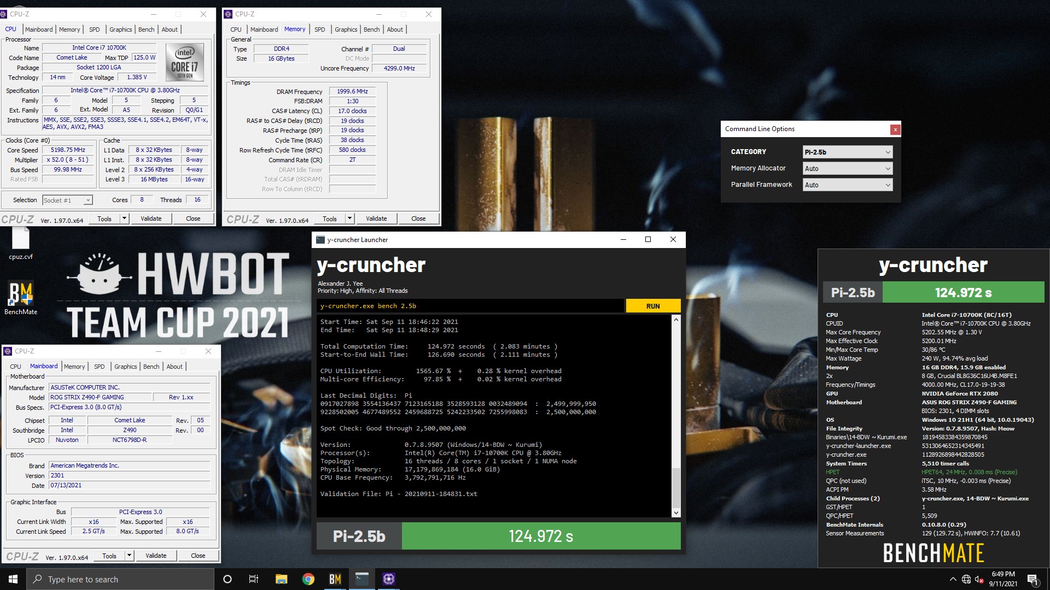Click Validate in the CPU window

[x=151, y=219]
